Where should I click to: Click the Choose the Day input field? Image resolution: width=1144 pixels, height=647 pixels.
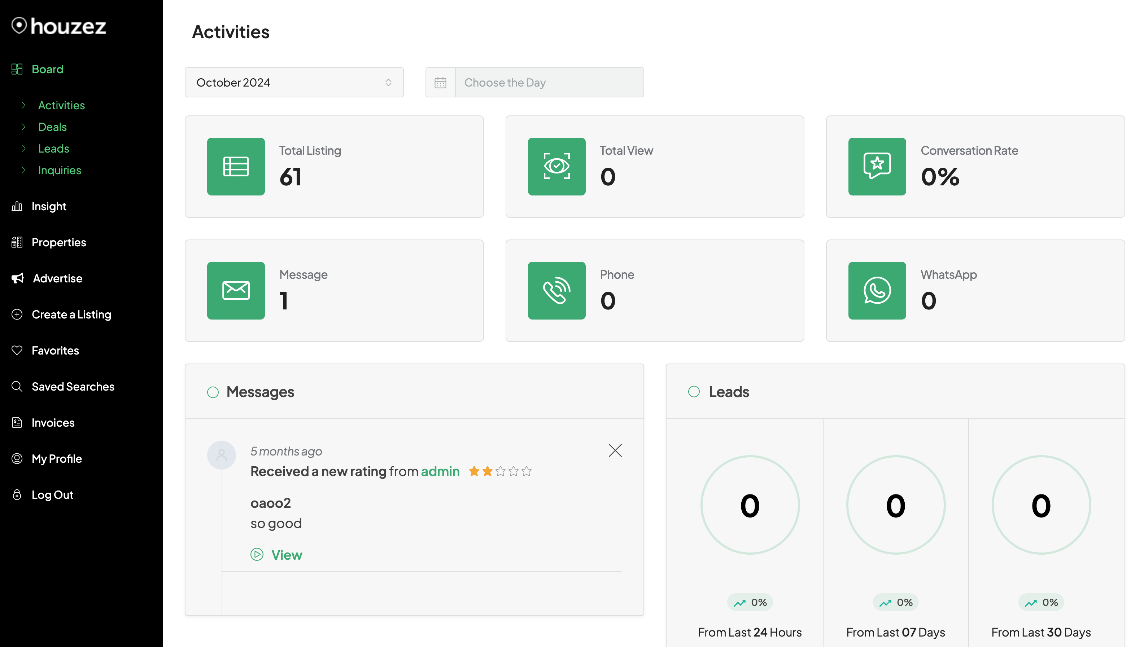[x=549, y=83]
